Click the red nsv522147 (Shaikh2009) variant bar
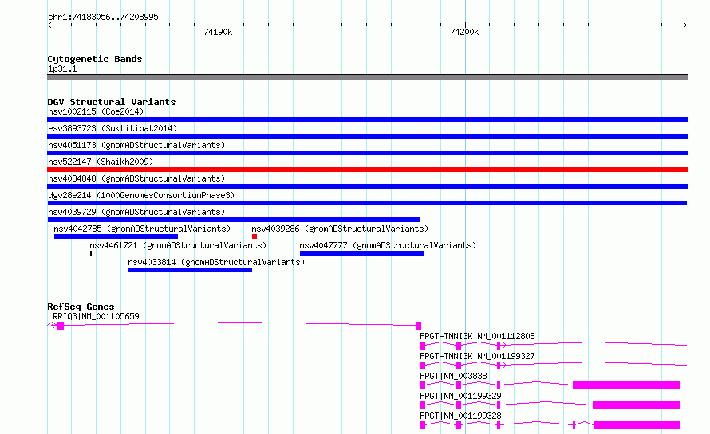The image size is (710, 434). 367,170
